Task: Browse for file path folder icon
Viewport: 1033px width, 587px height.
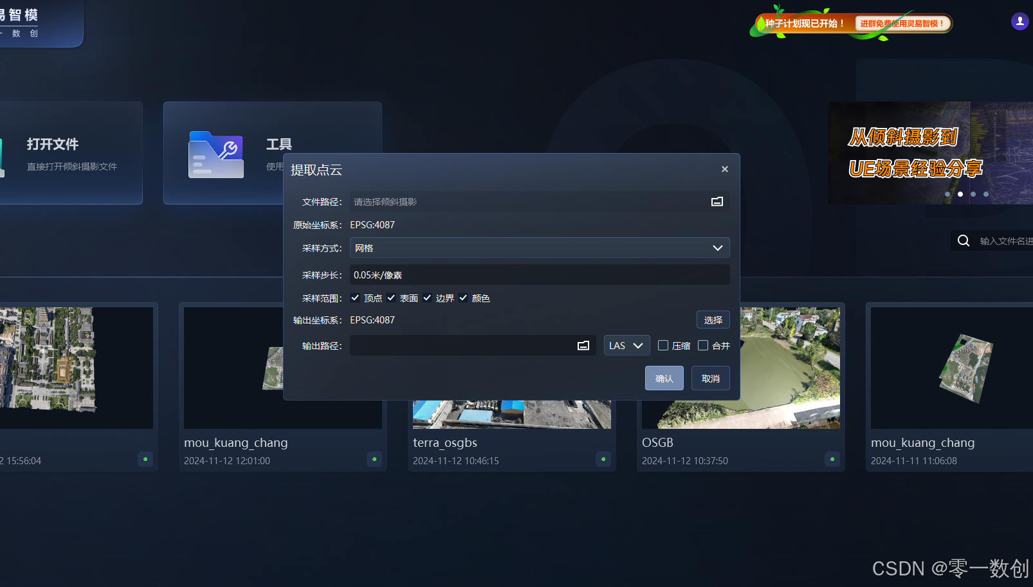Action: pyautogui.click(x=717, y=202)
